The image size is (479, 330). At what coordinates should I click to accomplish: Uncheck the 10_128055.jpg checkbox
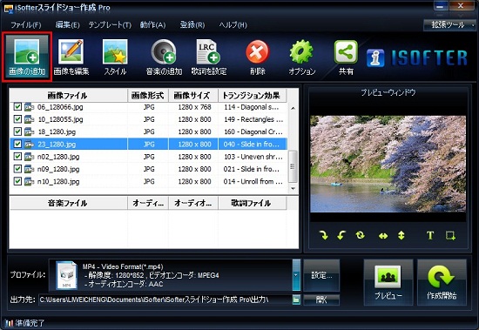pos(17,119)
